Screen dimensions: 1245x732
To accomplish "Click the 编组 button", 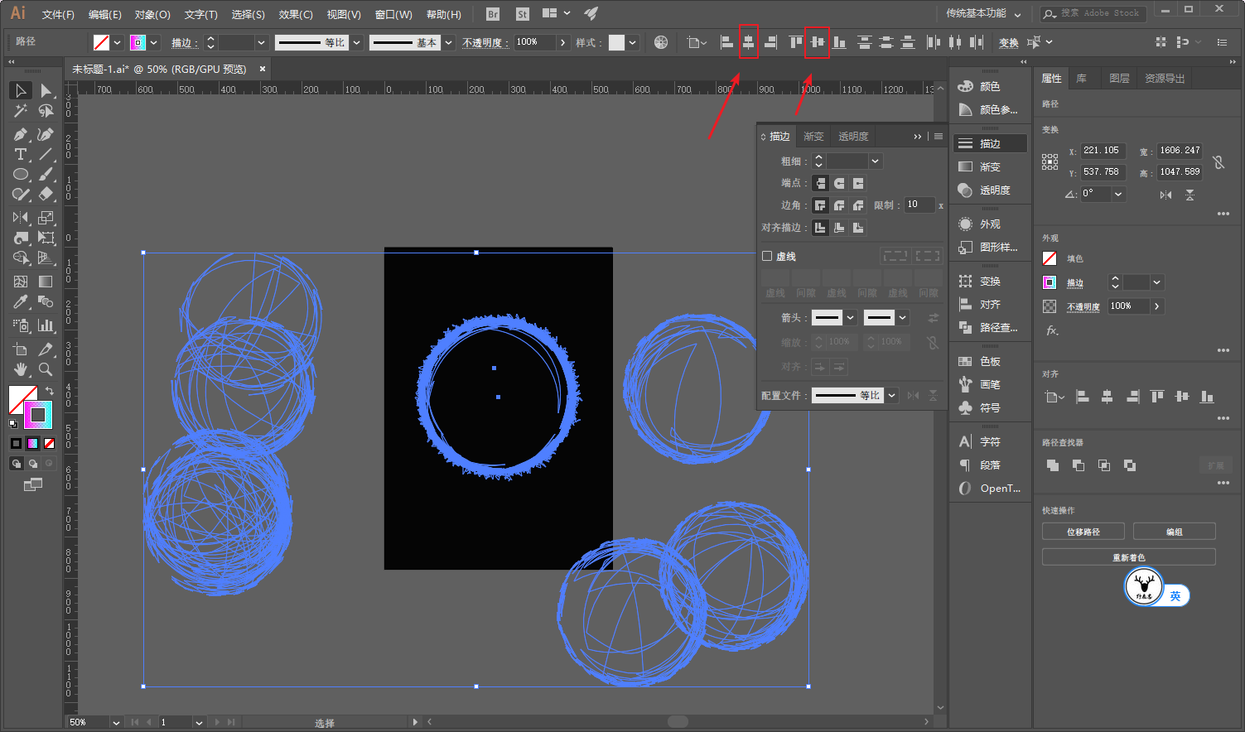I will [x=1175, y=532].
